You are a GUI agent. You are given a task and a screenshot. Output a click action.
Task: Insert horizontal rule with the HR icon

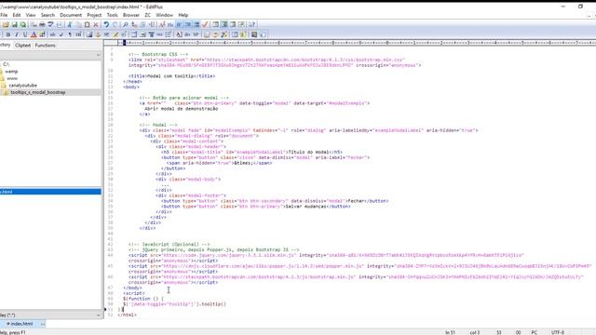pyautogui.click(x=106, y=34)
